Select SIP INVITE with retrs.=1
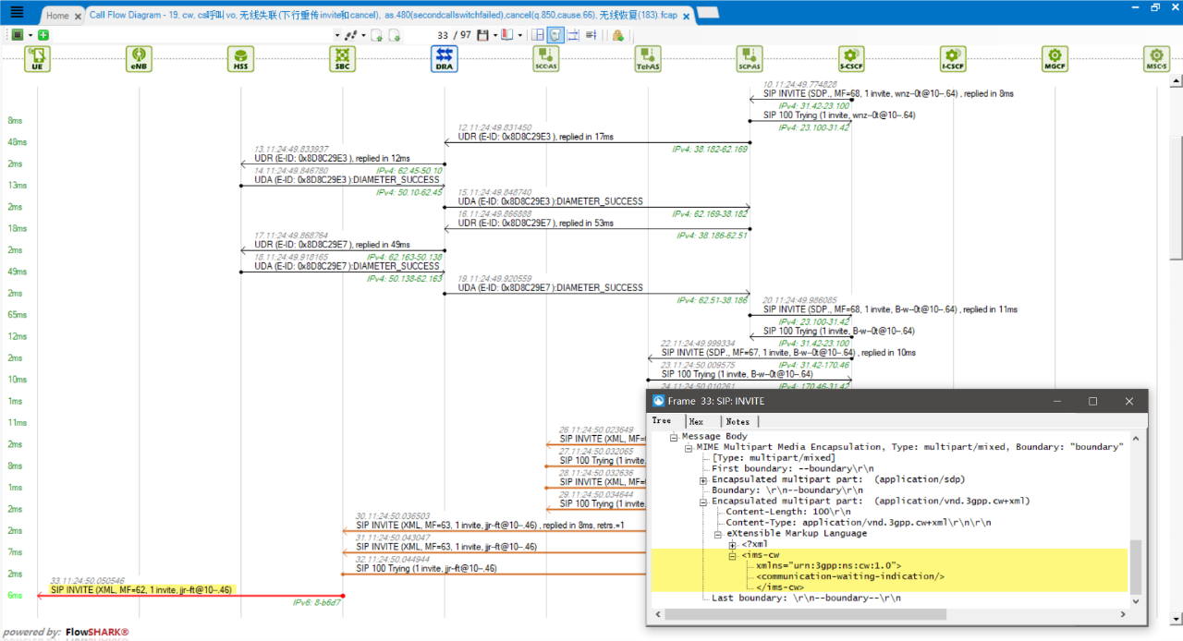 490,526
